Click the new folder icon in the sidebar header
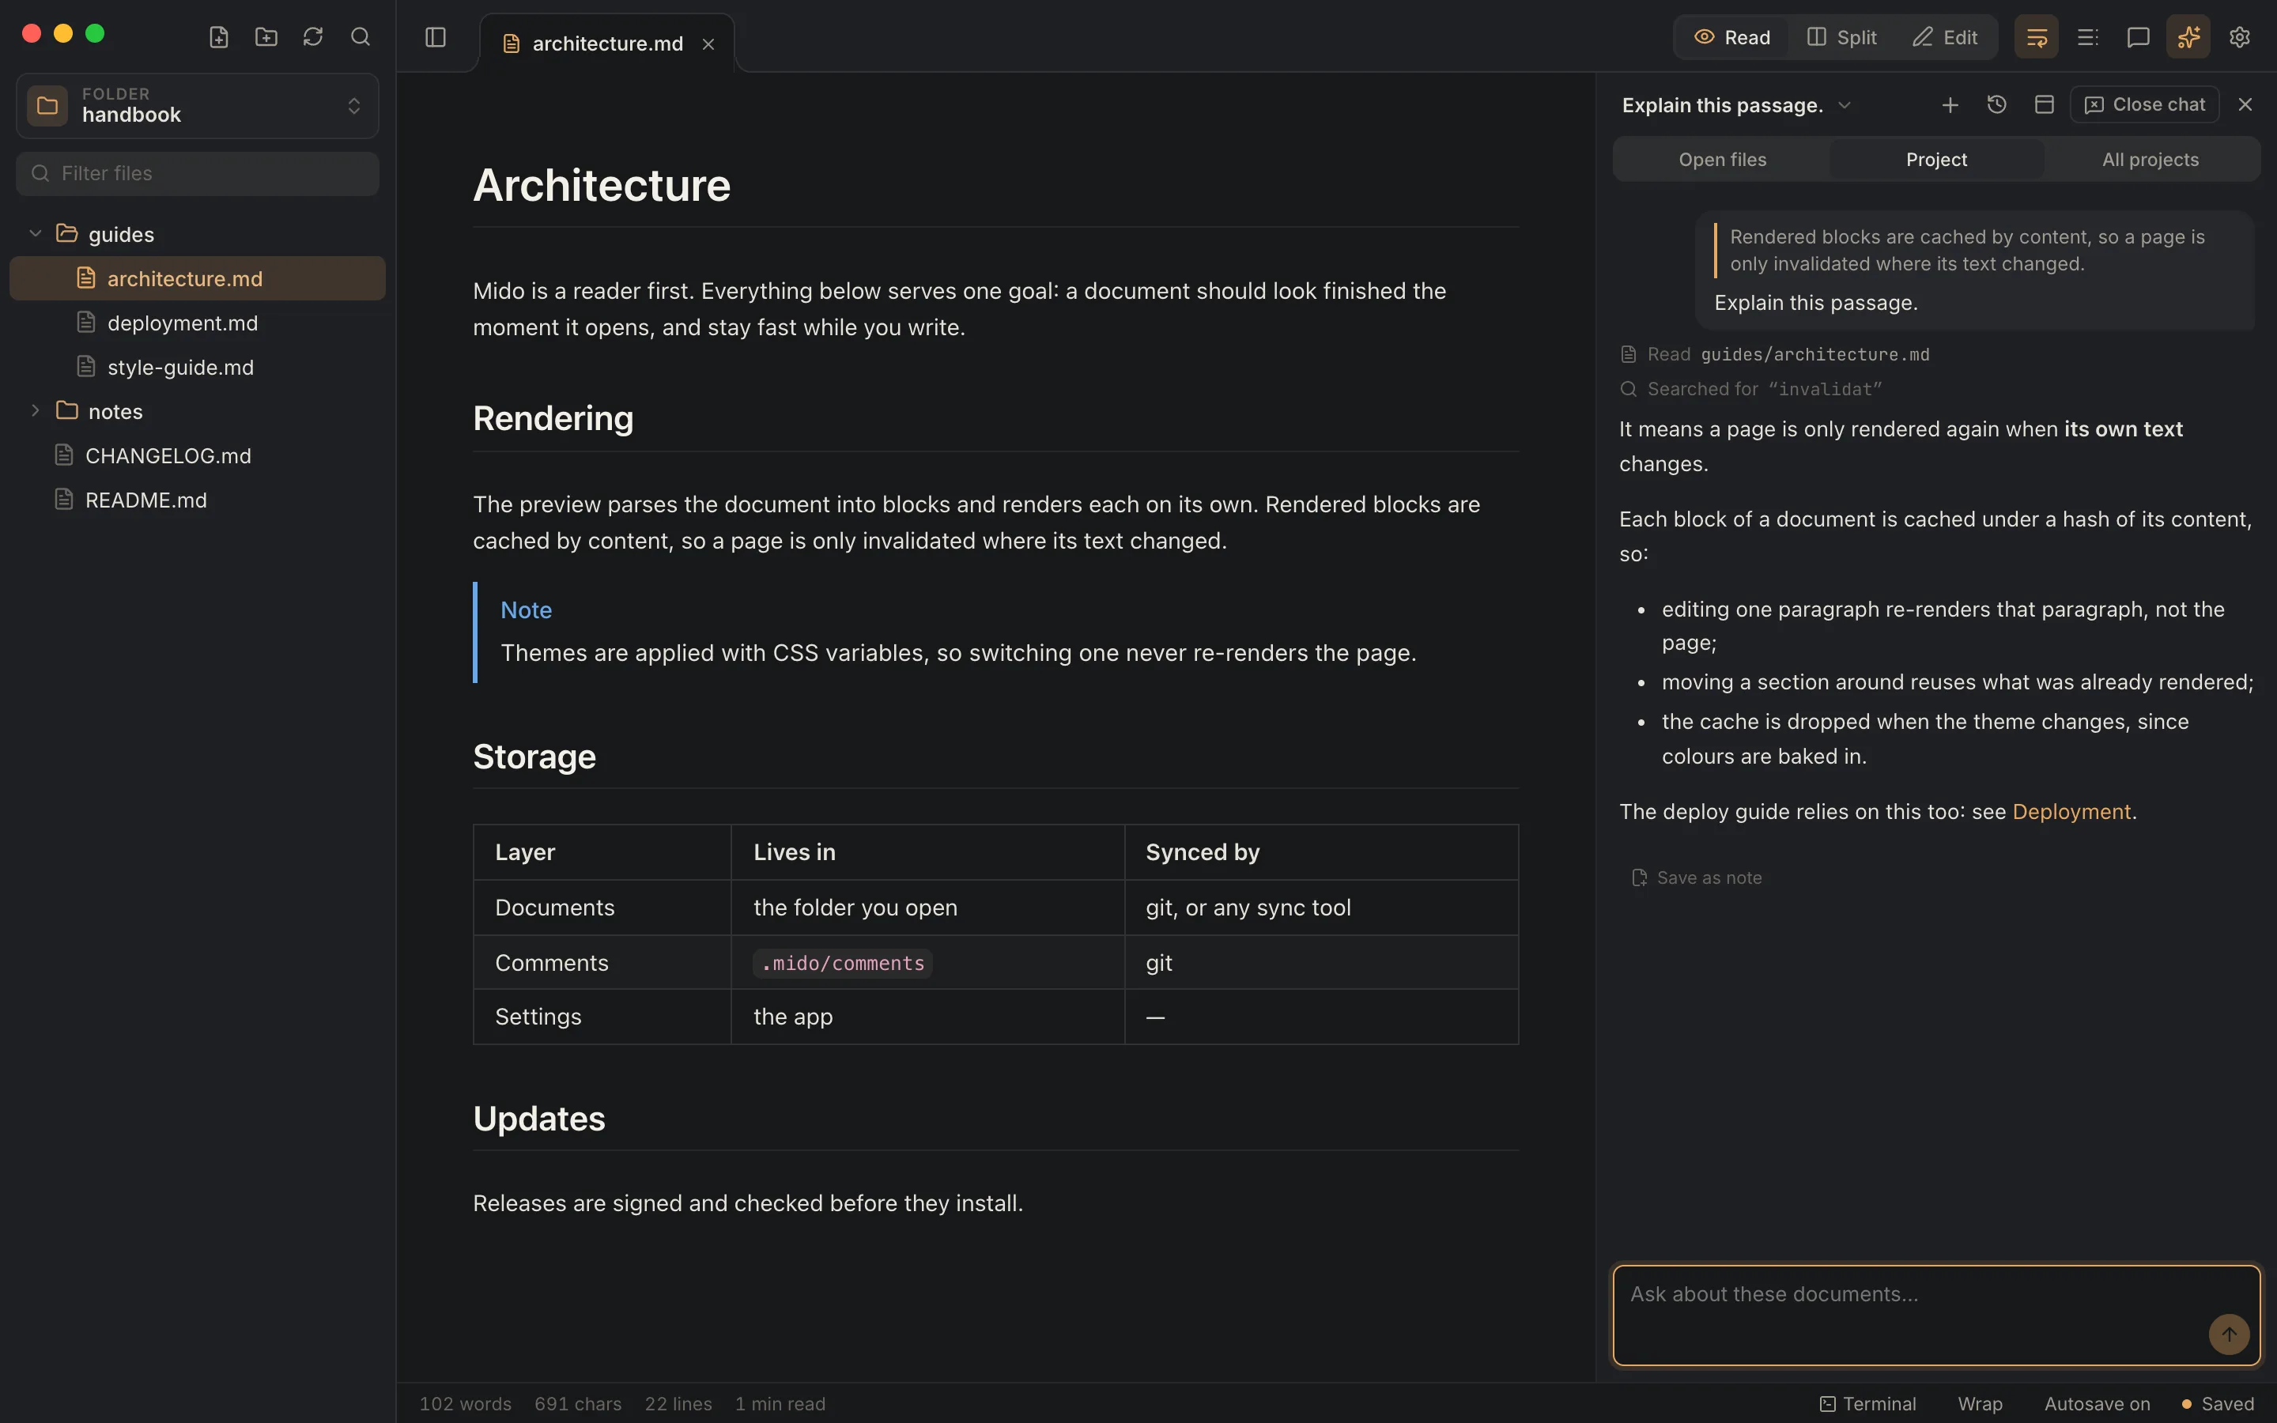Image resolution: width=2277 pixels, height=1423 pixels. pyautogui.click(x=266, y=36)
